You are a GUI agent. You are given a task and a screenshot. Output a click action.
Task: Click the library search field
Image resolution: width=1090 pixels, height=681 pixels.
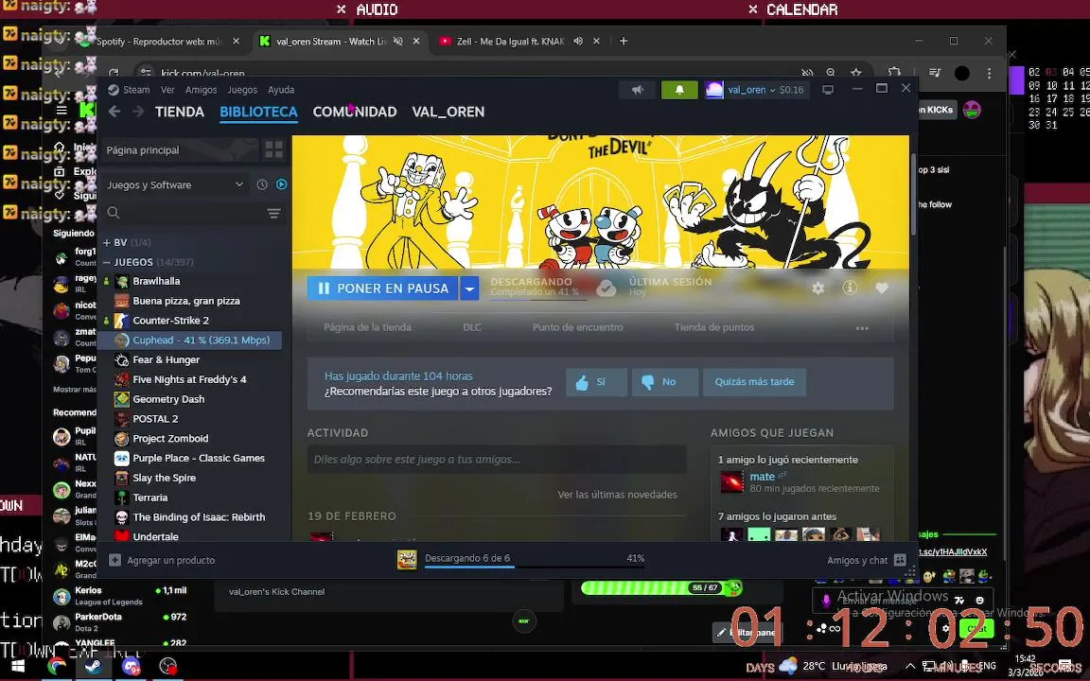pyautogui.click(x=185, y=214)
